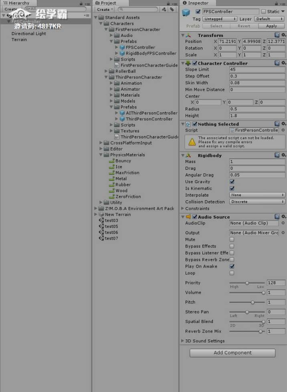Open Character Controller gear settings menu
The width and height of the screenshot is (287, 392).
click(283, 63)
